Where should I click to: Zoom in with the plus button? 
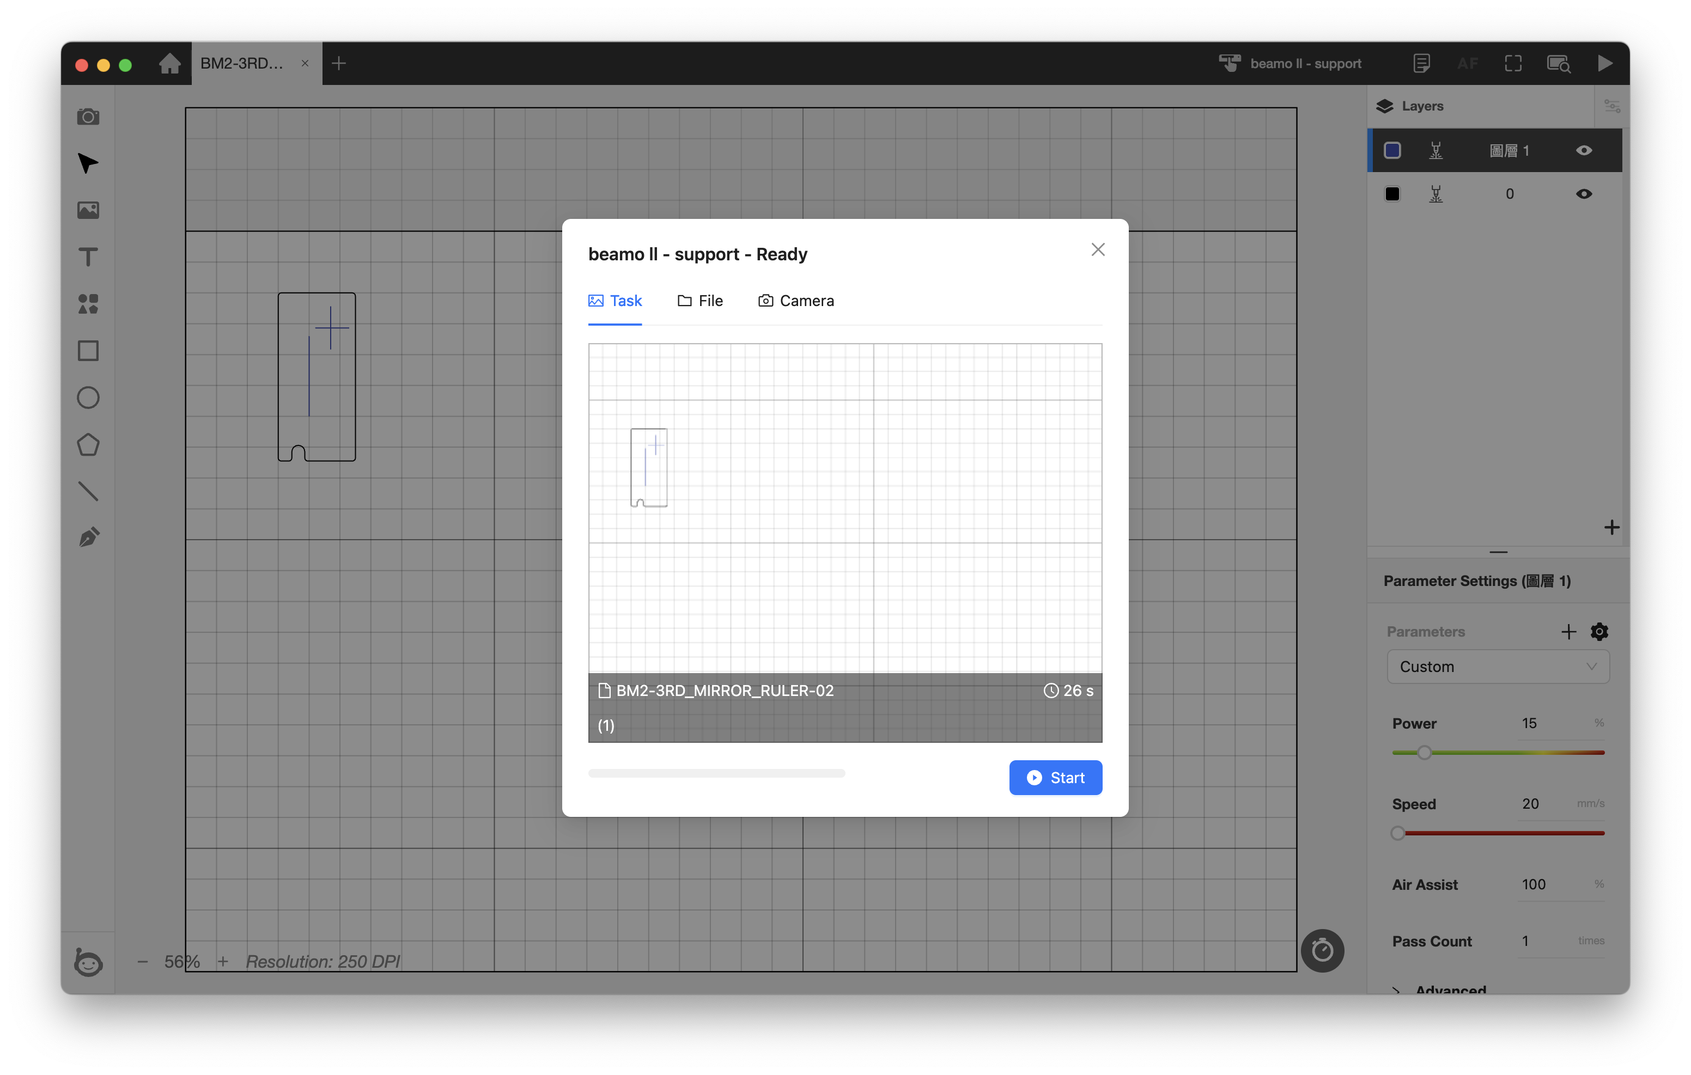pyautogui.click(x=223, y=961)
